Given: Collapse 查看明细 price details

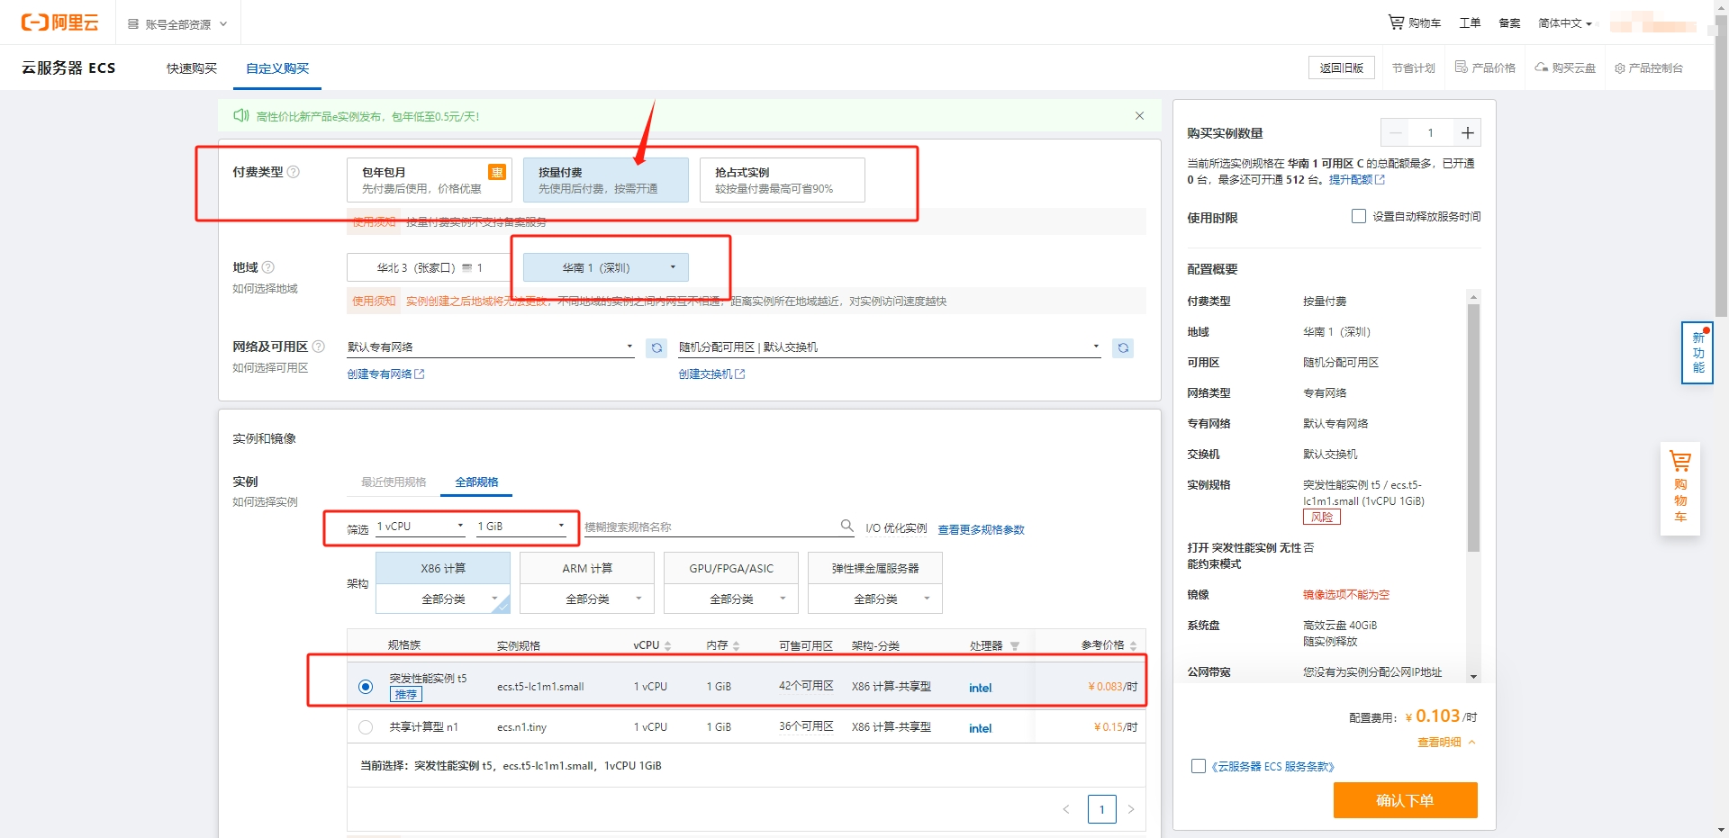Looking at the screenshot, I should [1446, 743].
